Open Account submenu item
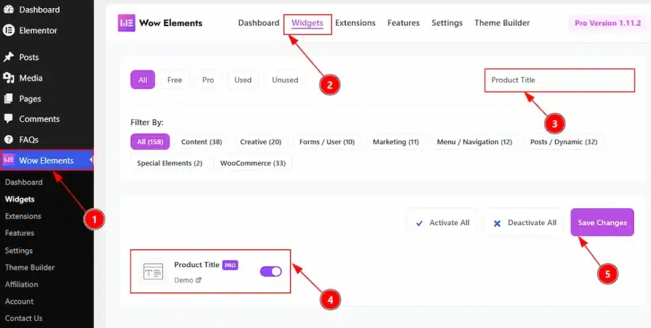 tap(19, 301)
